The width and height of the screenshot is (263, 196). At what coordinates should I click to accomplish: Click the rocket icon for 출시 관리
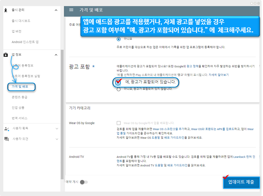(x=6, y=10)
